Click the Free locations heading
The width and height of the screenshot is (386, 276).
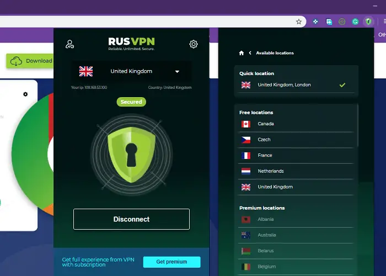[x=256, y=113]
